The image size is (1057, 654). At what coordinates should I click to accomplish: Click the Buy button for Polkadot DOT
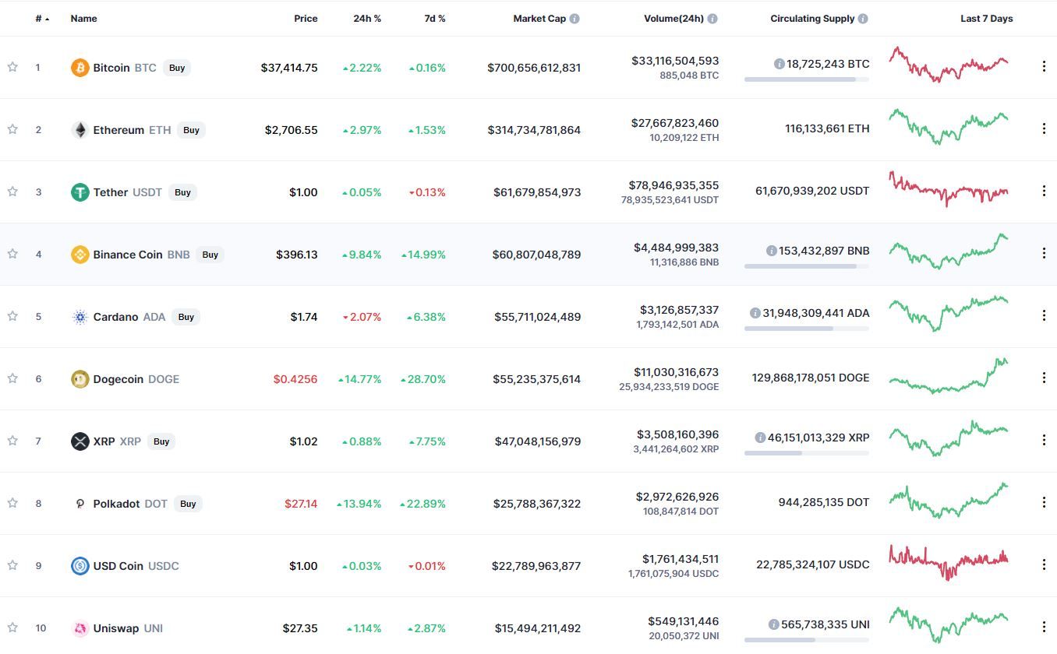[x=188, y=504]
